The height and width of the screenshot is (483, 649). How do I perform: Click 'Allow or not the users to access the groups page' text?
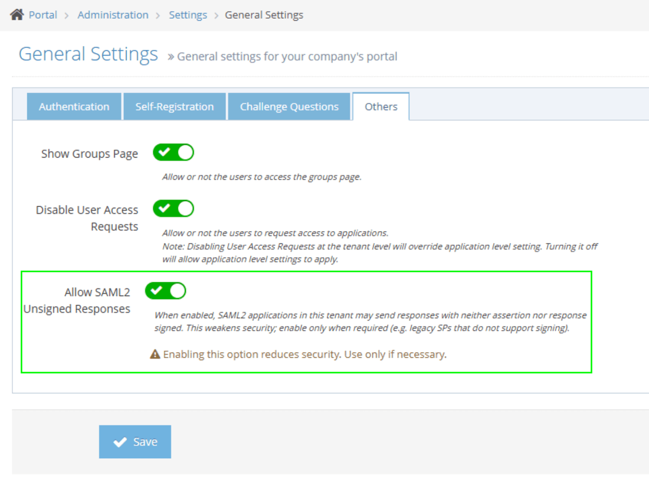(x=261, y=177)
